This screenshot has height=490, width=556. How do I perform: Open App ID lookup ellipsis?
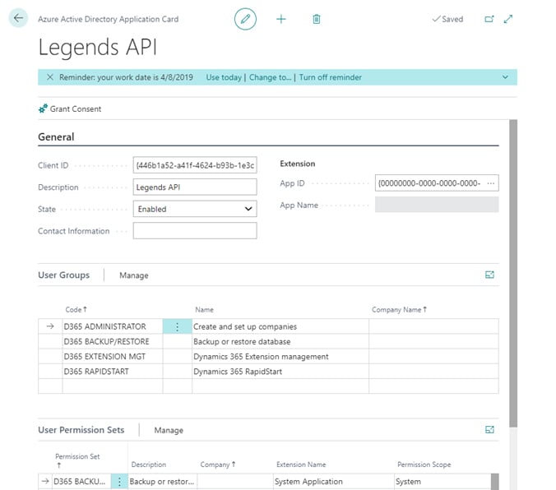point(491,183)
